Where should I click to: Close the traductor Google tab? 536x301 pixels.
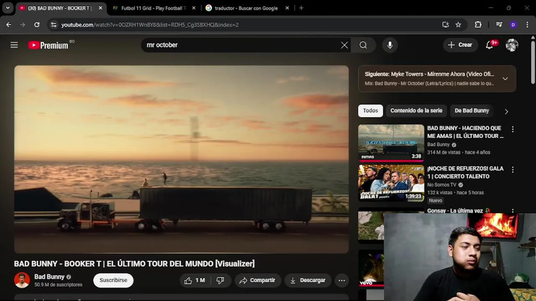[287, 8]
